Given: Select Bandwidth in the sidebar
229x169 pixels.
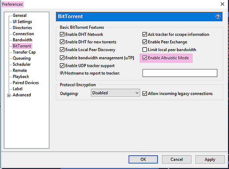Looking at the screenshot, I should pos(23,40).
